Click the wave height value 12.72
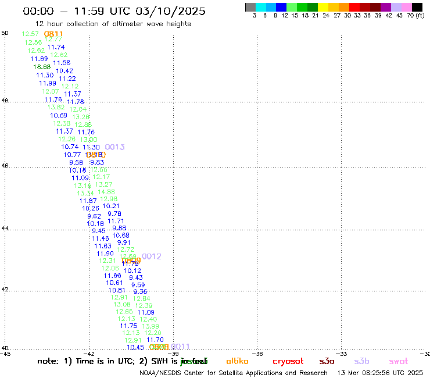The width and height of the screenshot is (430, 378). tap(126, 250)
